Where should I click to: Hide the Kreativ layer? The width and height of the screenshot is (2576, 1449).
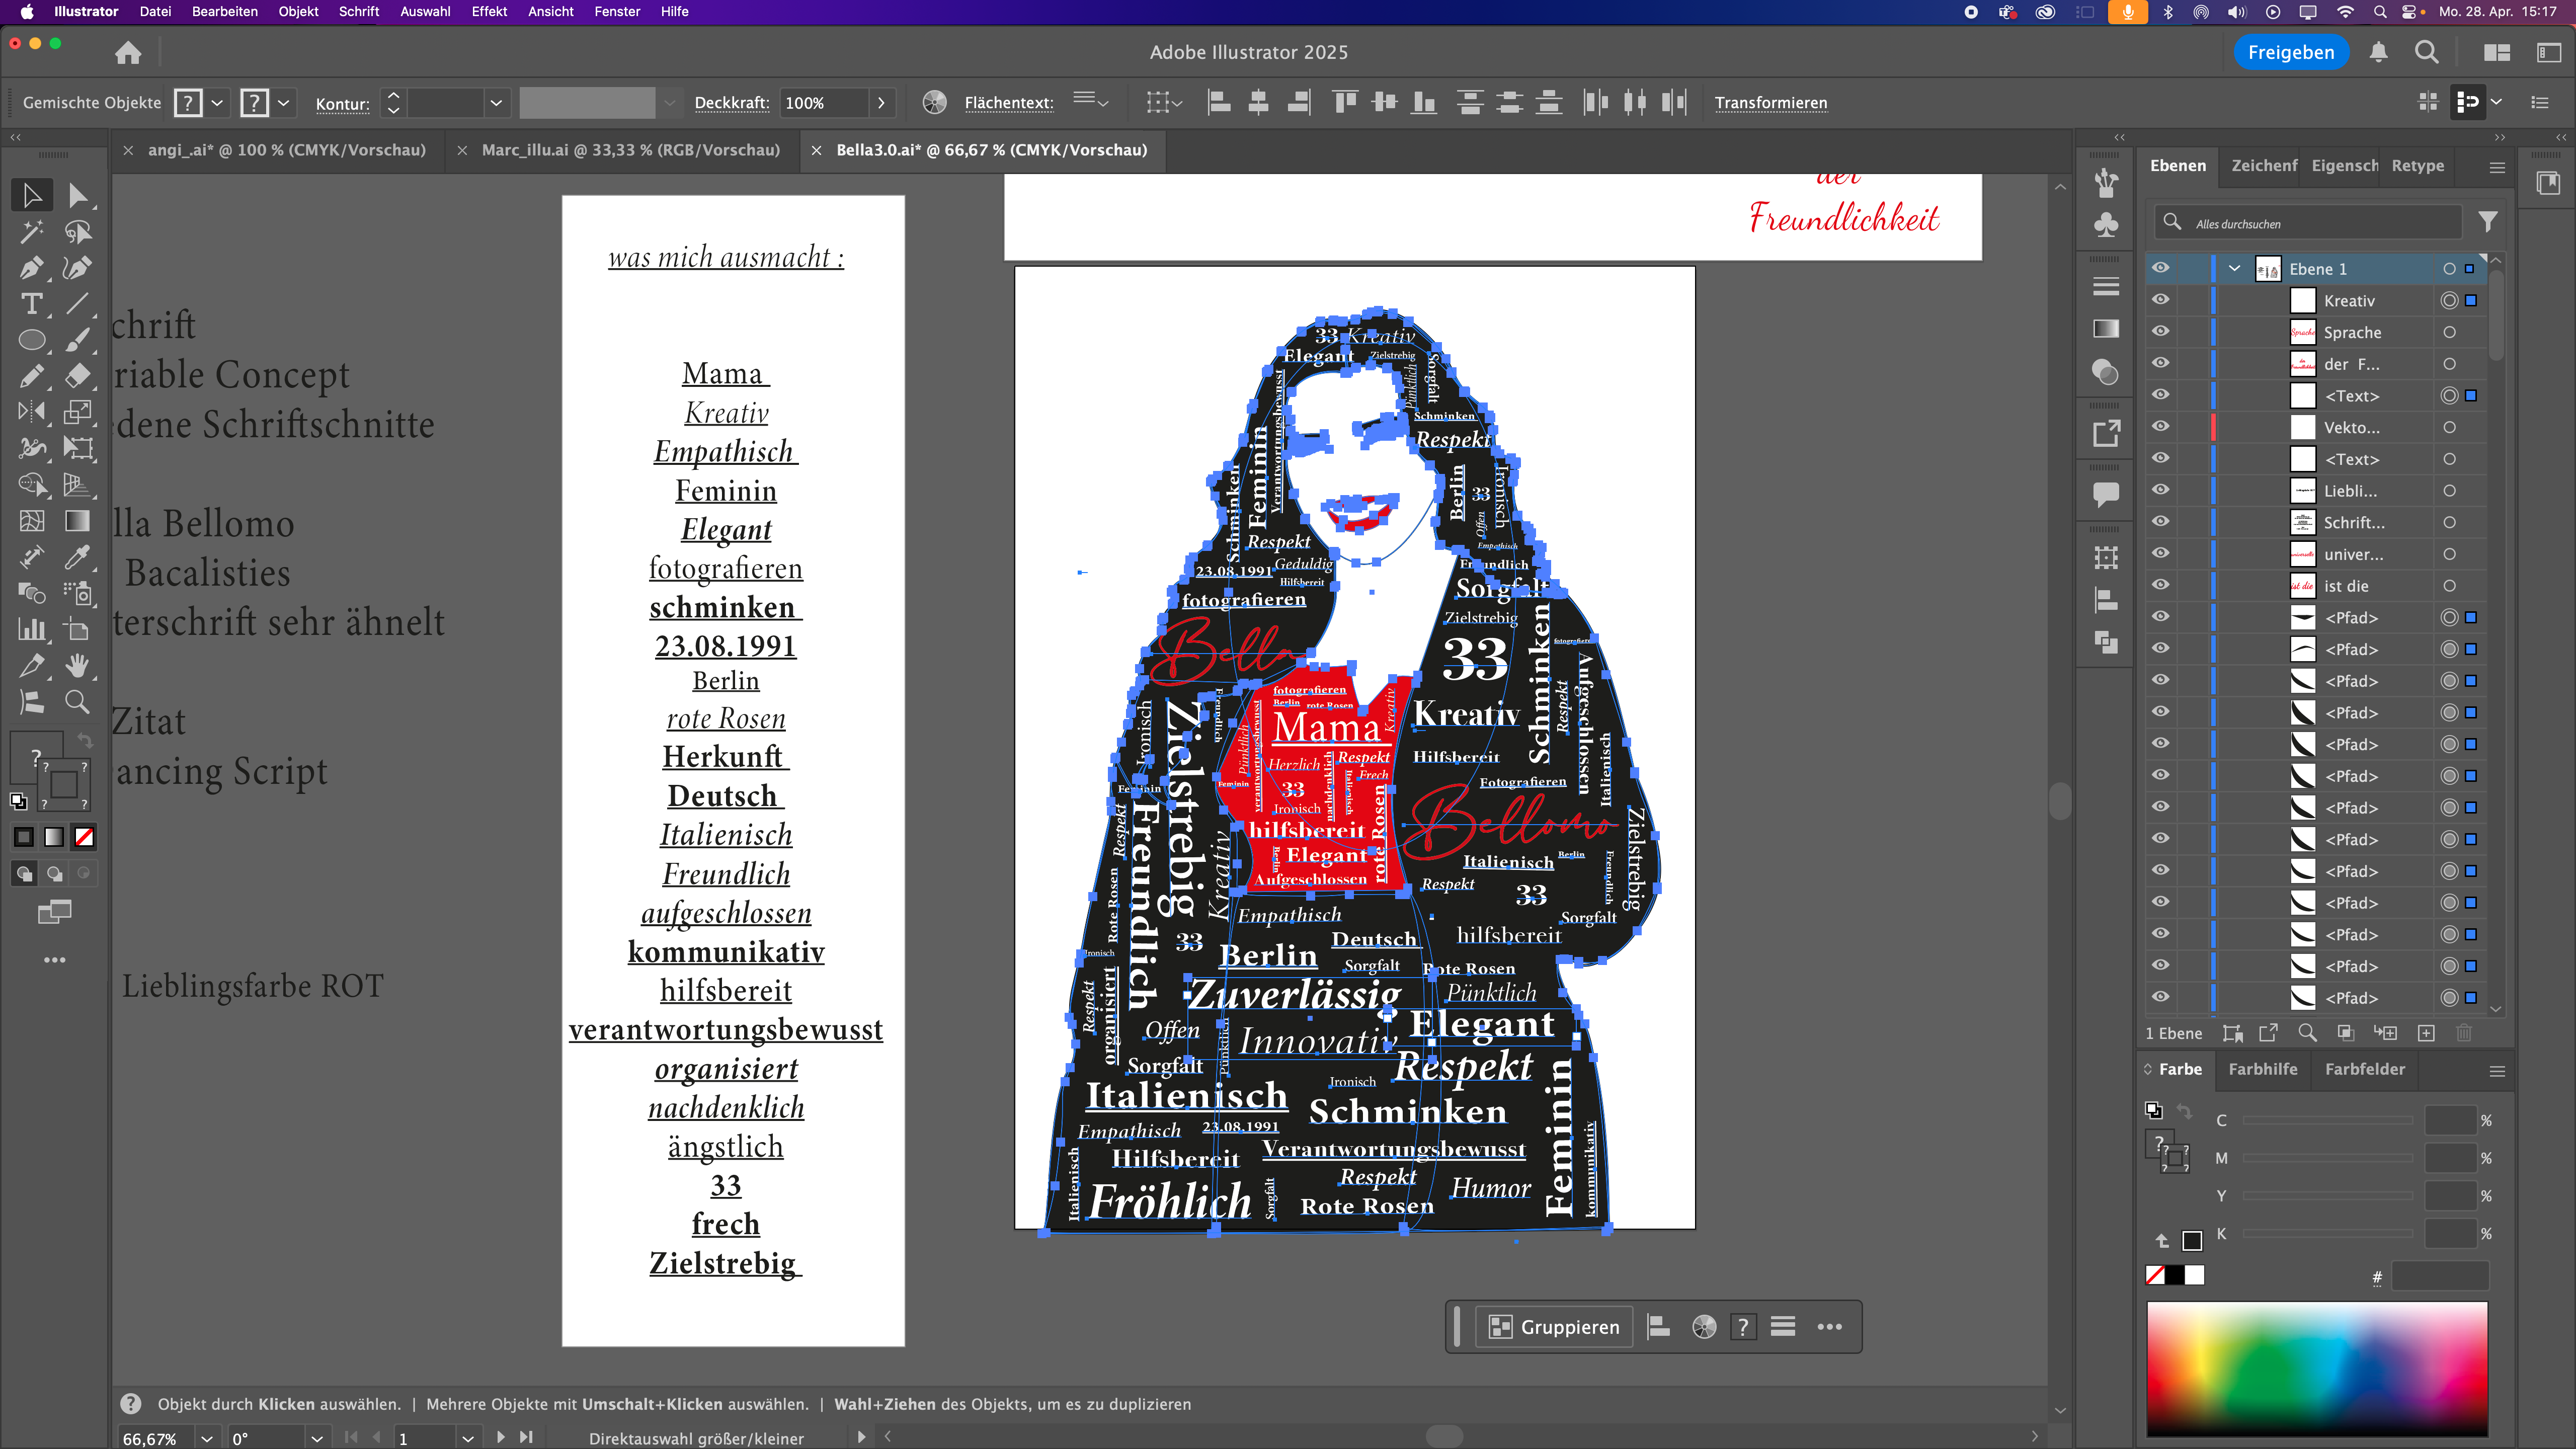[x=2160, y=300]
